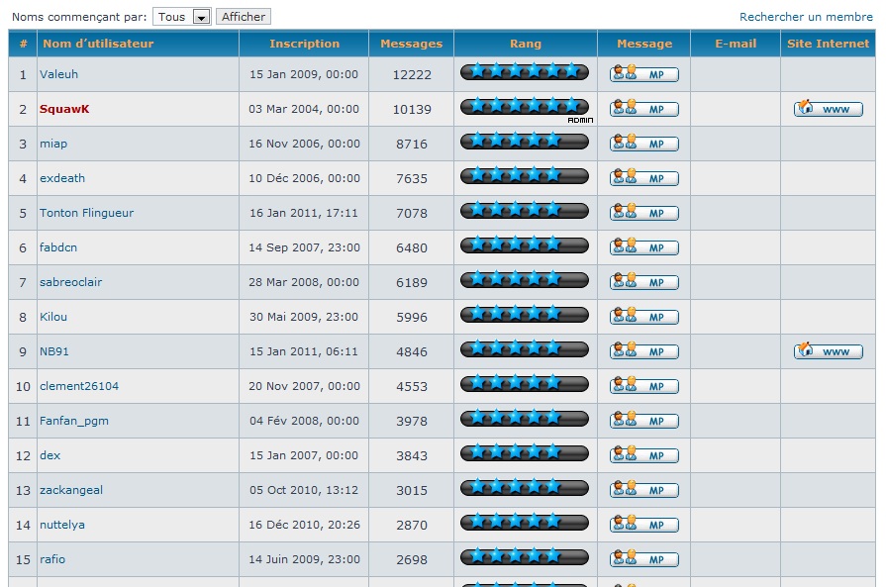Sort members by Rang column header
This screenshot has width=886, height=587.
[526, 44]
